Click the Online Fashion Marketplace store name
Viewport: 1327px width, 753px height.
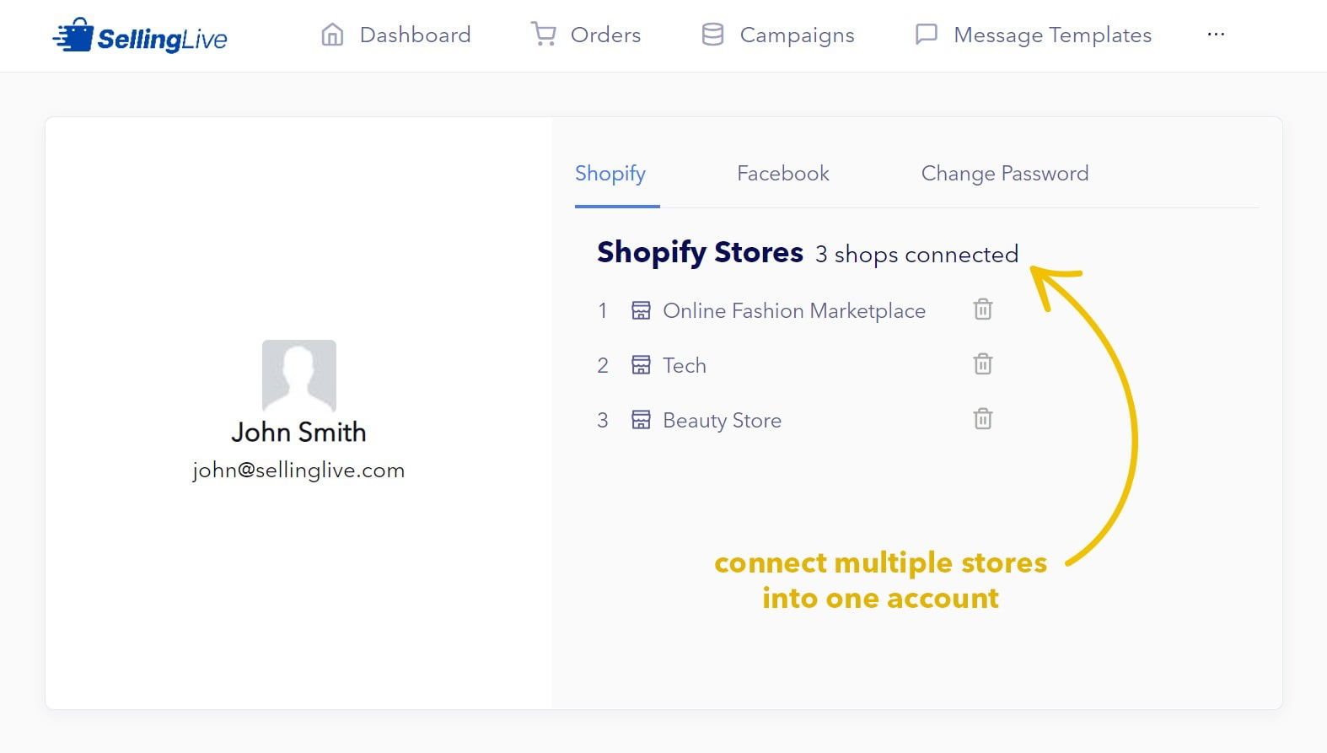pyautogui.click(x=794, y=310)
